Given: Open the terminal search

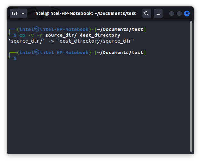Looking at the screenshot, I should (x=147, y=13).
